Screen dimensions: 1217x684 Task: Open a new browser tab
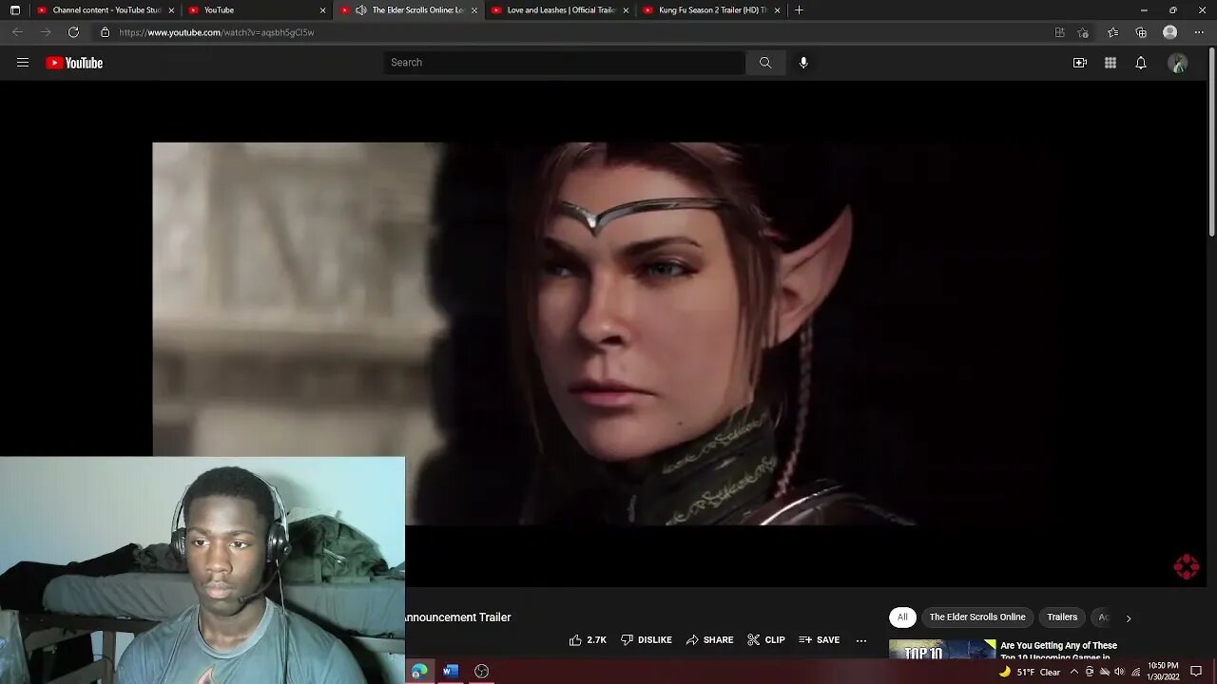click(799, 10)
